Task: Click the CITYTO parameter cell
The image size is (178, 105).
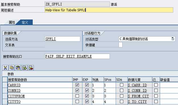Action: point(40,102)
